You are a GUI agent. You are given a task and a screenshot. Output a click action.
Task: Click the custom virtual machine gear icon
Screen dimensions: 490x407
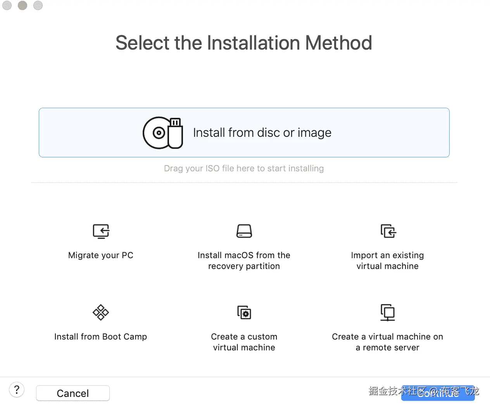point(244,312)
